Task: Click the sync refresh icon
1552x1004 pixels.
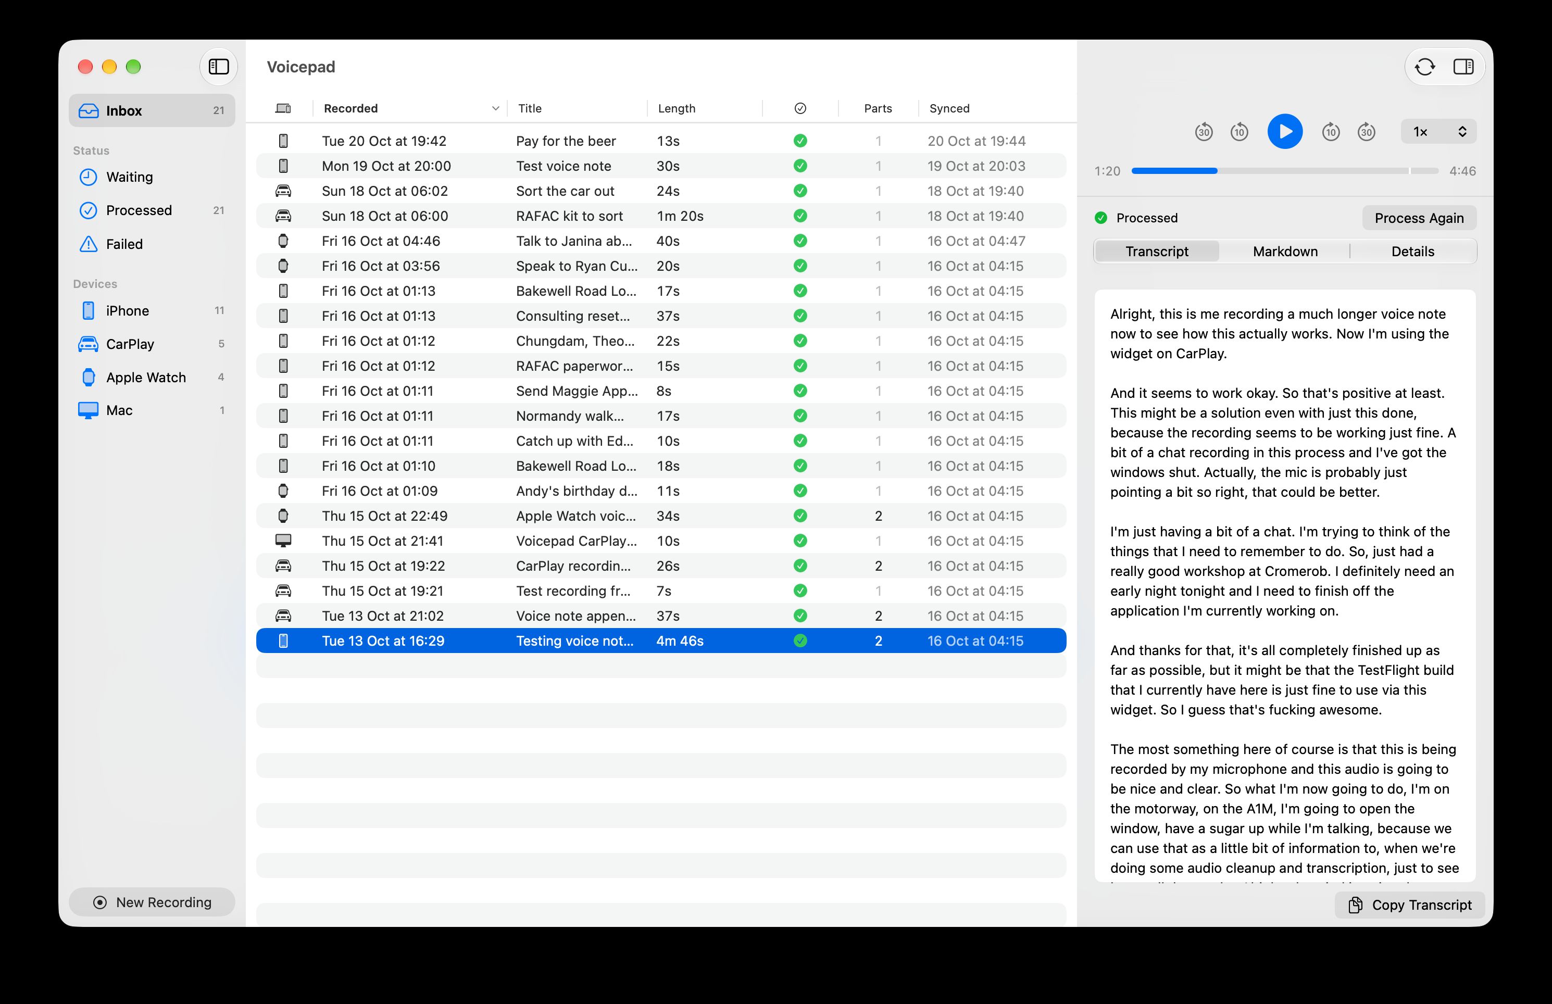Action: tap(1425, 67)
